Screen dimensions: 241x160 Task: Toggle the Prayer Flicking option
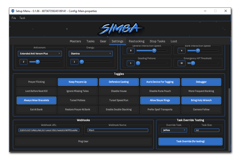coord(36,82)
